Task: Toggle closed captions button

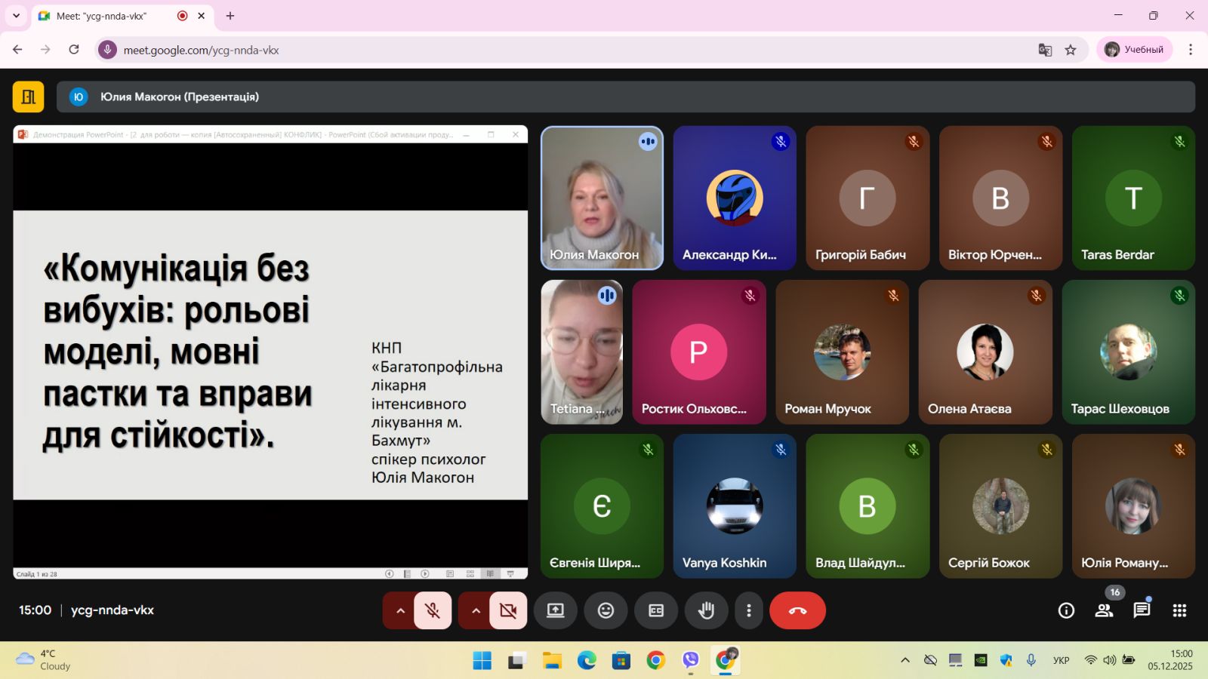Action: pyautogui.click(x=656, y=610)
